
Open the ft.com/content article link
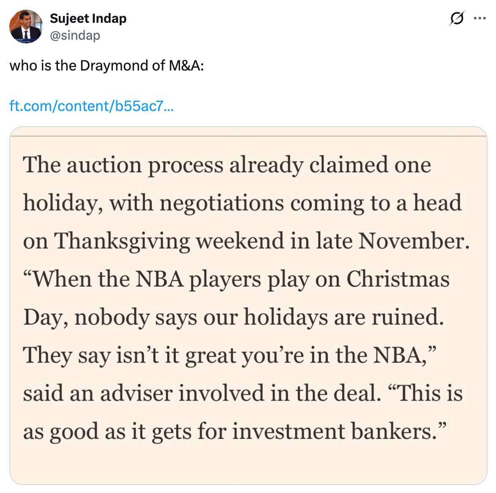click(91, 106)
